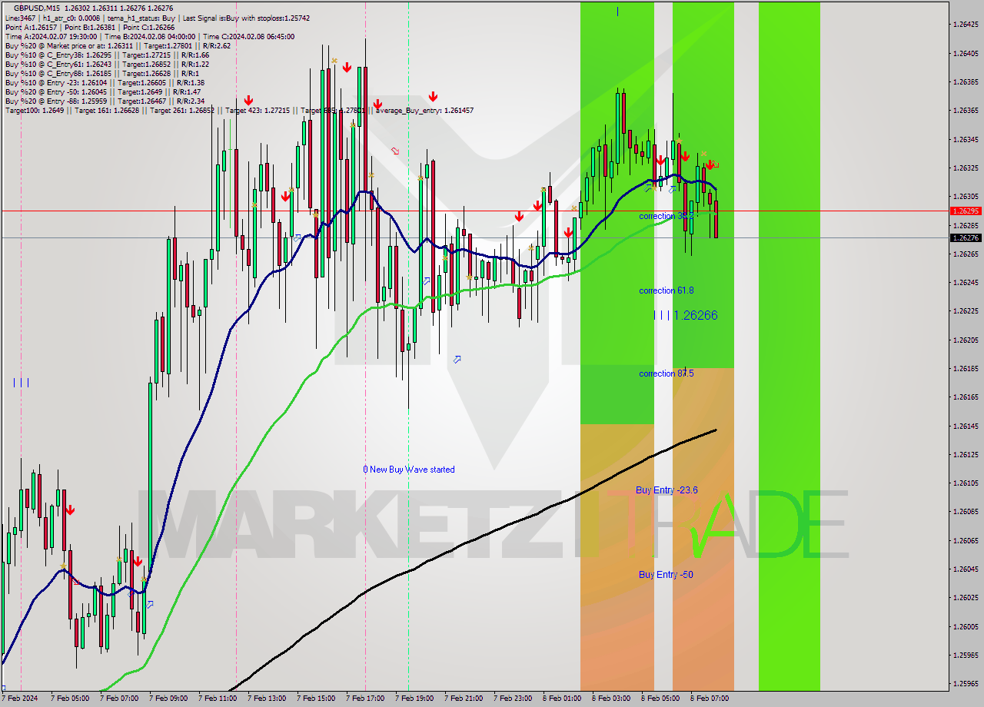Click the '7 Feb 05:00' time label
The image size is (984, 707).
pos(70,699)
